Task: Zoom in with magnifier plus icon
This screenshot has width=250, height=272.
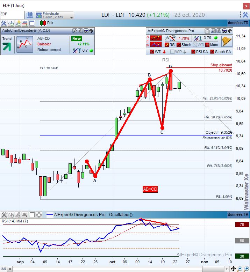Action: 247,269
